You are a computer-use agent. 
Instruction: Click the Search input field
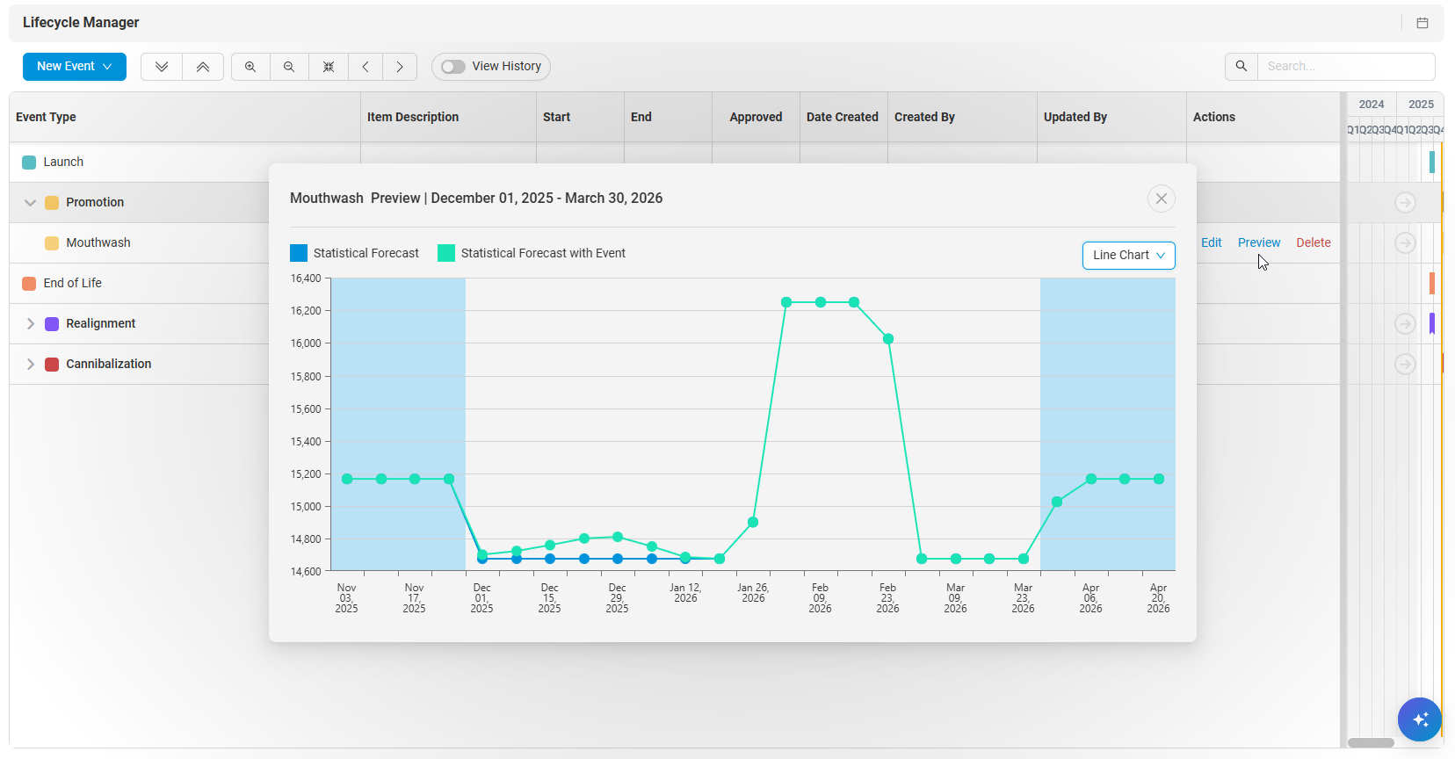click(x=1345, y=67)
